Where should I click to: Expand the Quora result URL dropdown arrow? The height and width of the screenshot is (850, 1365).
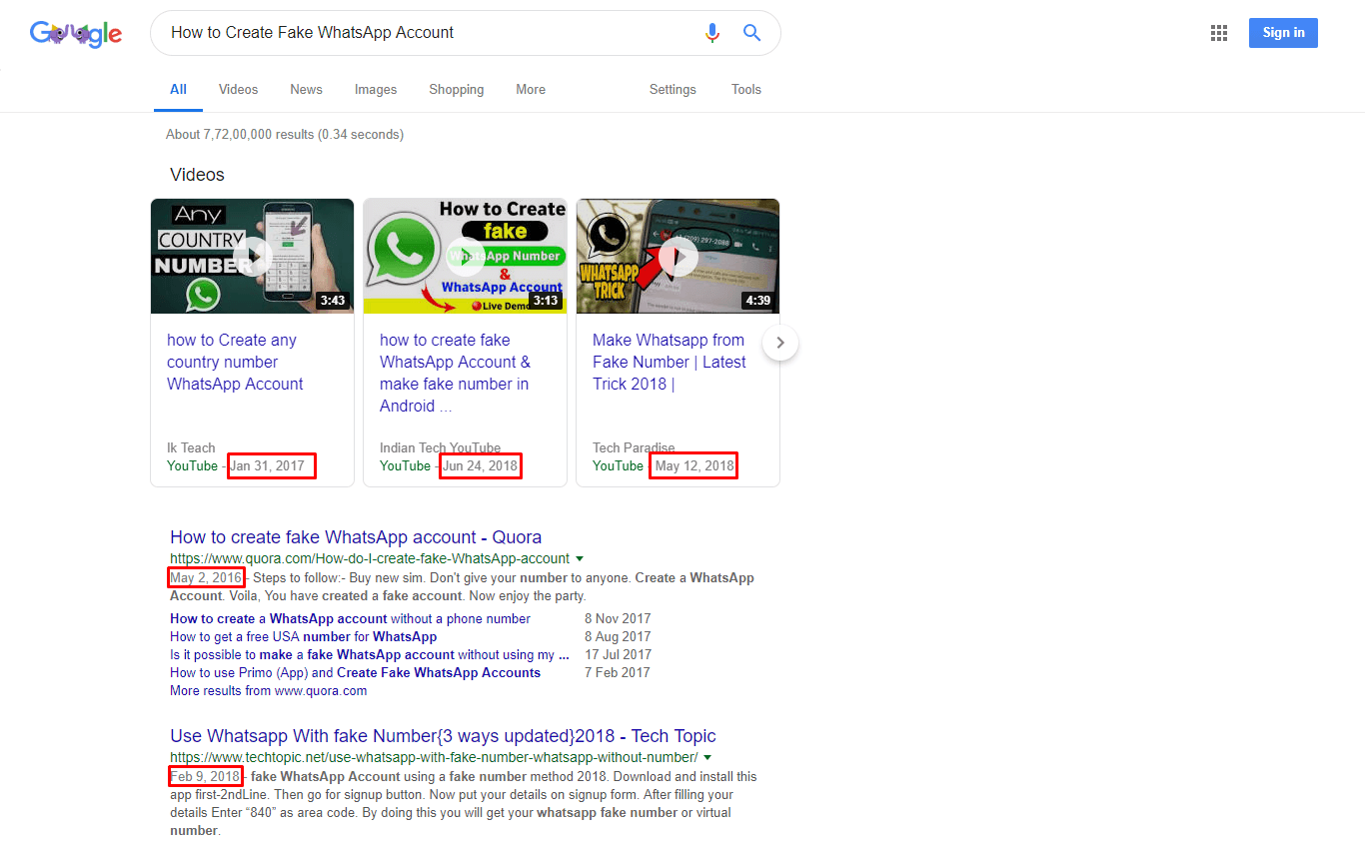pyautogui.click(x=580, y=559)
